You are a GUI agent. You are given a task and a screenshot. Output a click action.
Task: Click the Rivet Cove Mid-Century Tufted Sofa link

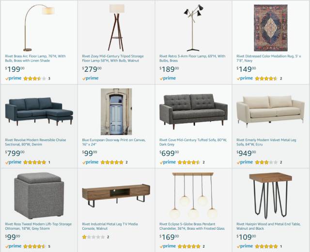(x=193, y=142)
